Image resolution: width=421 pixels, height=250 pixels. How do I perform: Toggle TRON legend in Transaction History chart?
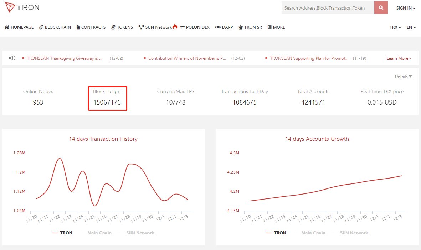click(x=62, y=233)
